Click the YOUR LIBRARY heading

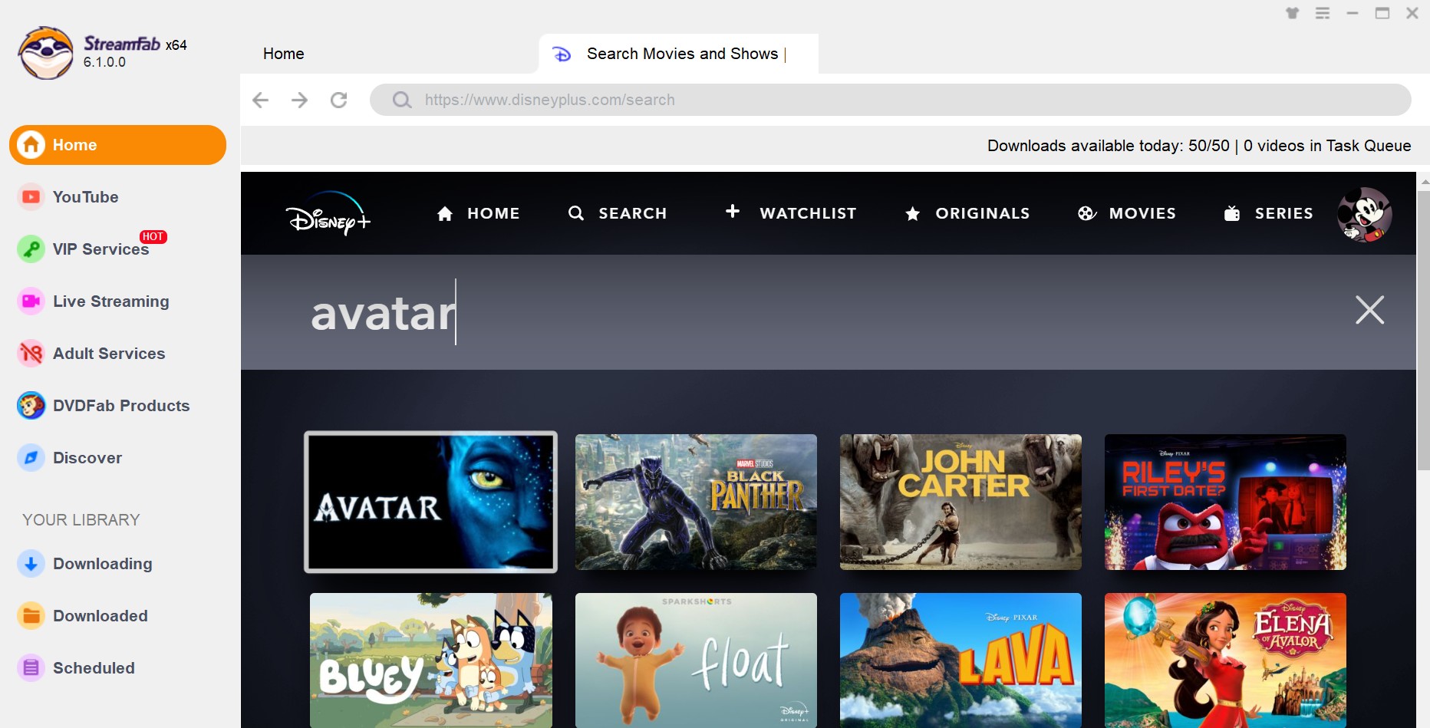(x=81, y=520)
